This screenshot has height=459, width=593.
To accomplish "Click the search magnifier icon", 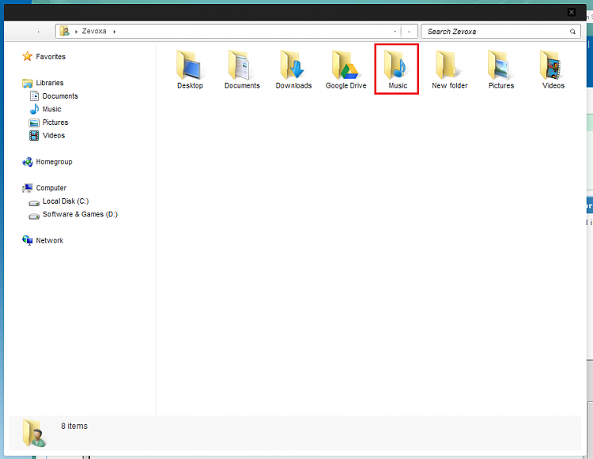I will click(572, 32).
